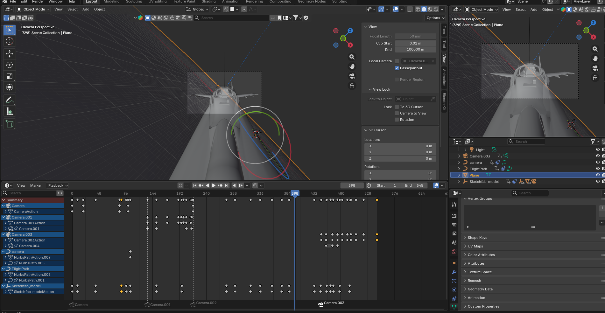This screenshot has height=313, width=605.
Task: Enable Lock Camera to View checkbox
Action: 397,113
